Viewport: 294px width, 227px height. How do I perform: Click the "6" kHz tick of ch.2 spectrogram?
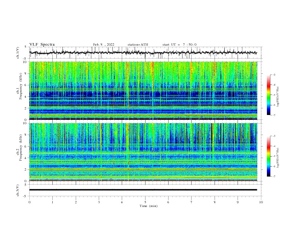click(26, 146)
